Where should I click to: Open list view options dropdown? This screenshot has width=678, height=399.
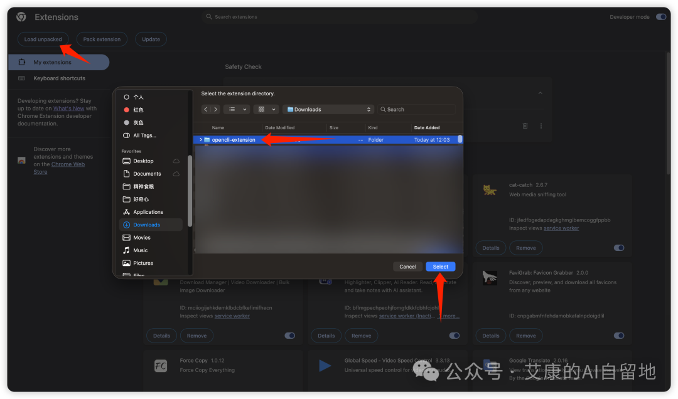pyautogui.click(x=237, y=109)
